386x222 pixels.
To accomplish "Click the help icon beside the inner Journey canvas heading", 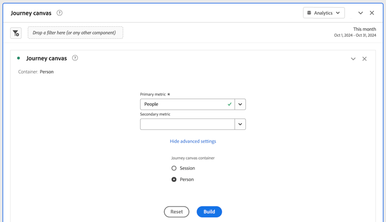I will click(75, 58).
